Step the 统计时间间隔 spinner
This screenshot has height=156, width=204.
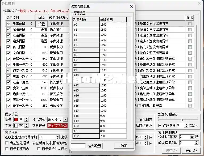[192, 137]
